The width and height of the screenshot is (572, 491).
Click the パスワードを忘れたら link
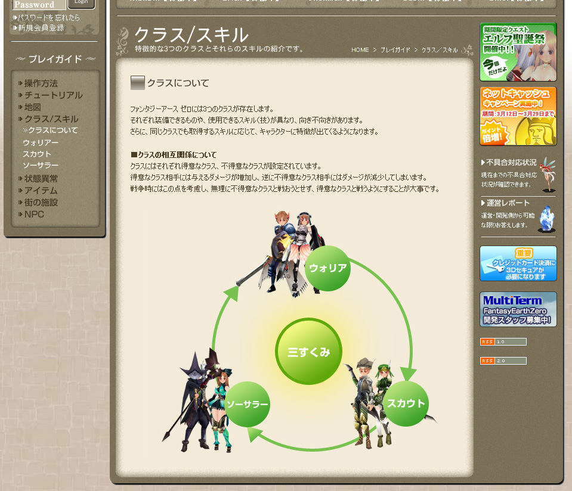tap(49, 18)
